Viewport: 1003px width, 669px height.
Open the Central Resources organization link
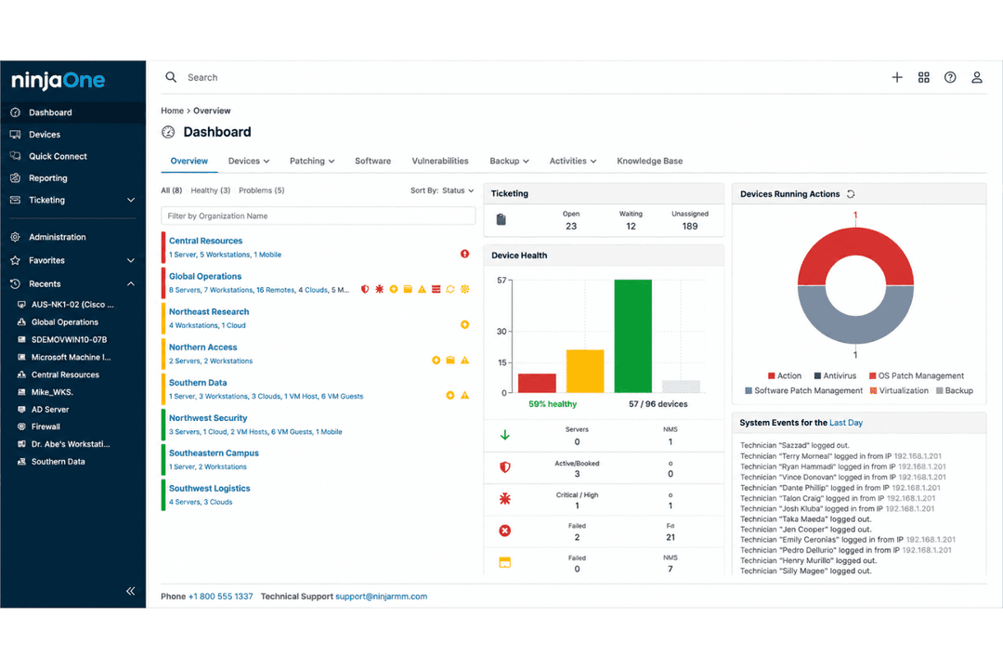206,241
